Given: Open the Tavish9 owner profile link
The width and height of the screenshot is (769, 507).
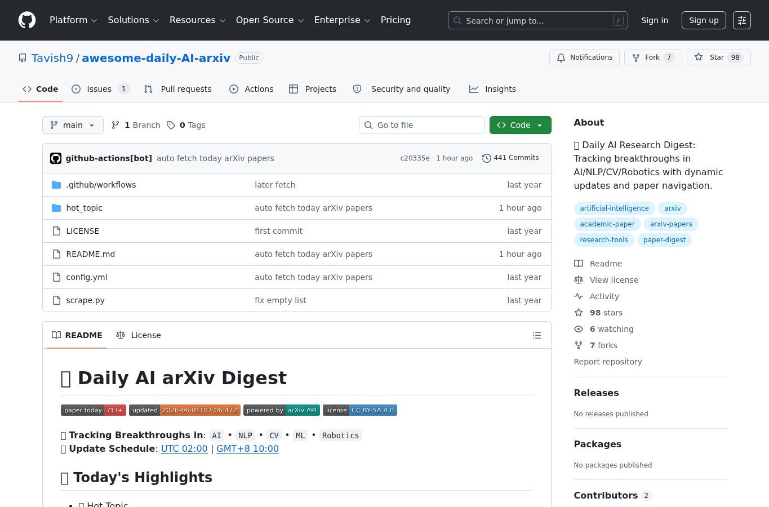Looking at the screenshot, I should [52, 58].
